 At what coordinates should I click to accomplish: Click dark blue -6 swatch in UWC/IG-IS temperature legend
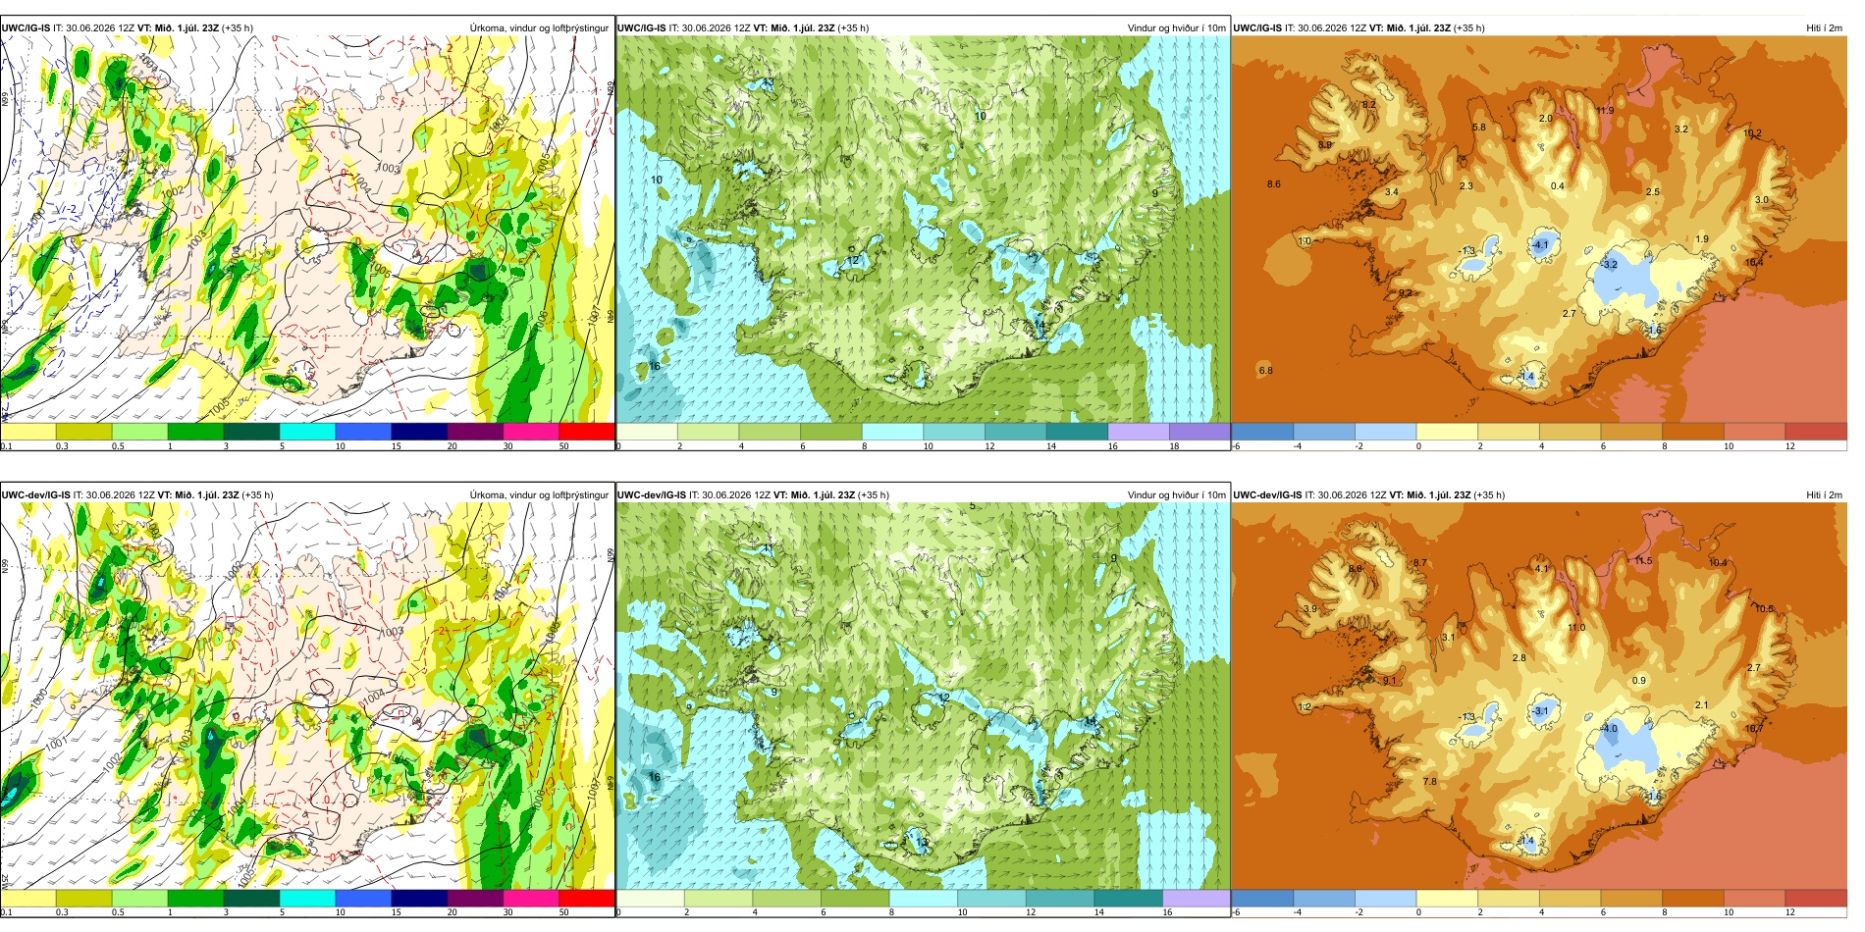(1262, 432)
